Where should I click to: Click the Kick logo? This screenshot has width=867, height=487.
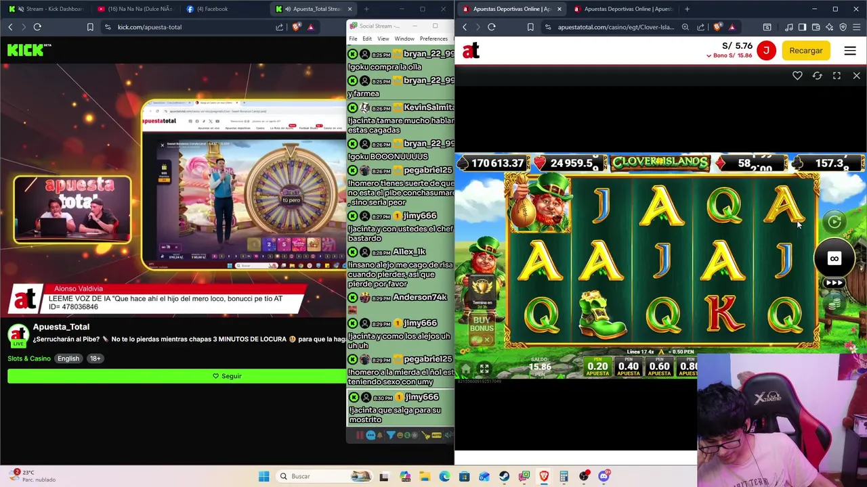click(29, 49)
